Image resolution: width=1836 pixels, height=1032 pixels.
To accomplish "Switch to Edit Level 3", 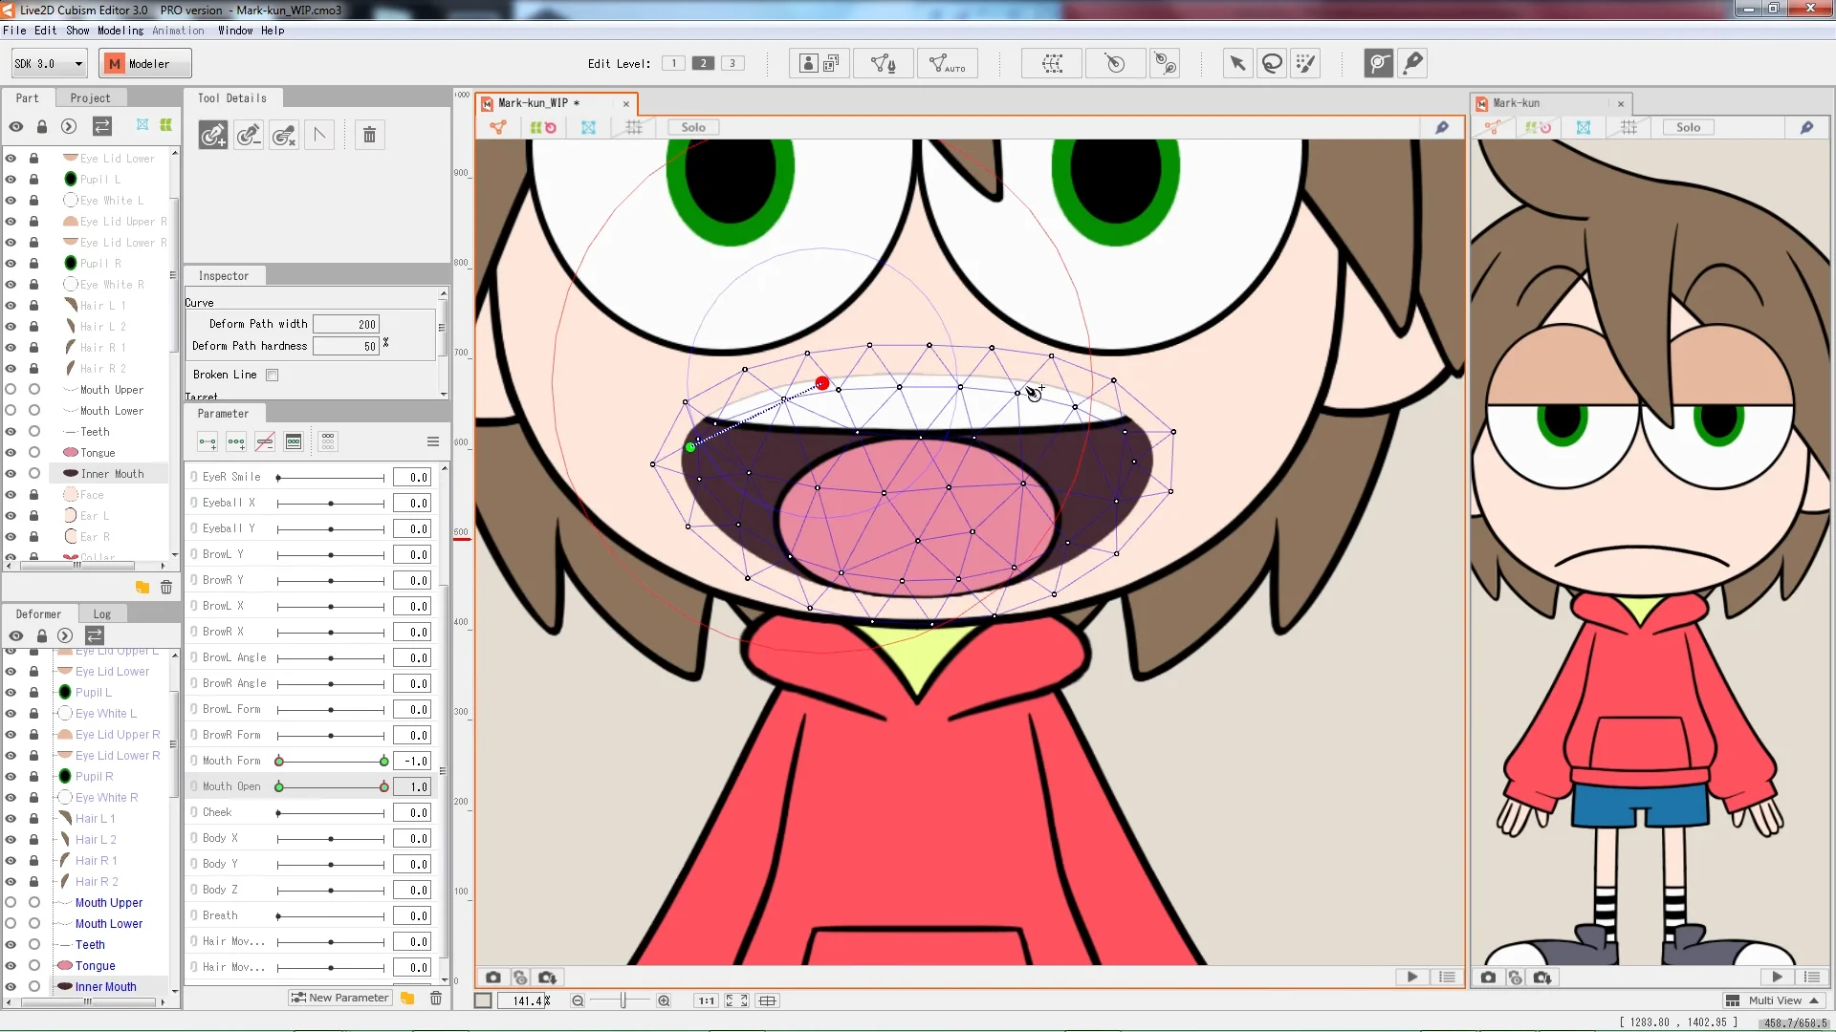I will pyautogui.click(x=733, y=63).
